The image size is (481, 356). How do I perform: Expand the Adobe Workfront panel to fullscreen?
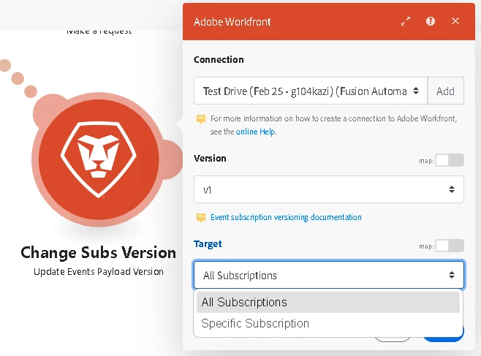point(406,21)
